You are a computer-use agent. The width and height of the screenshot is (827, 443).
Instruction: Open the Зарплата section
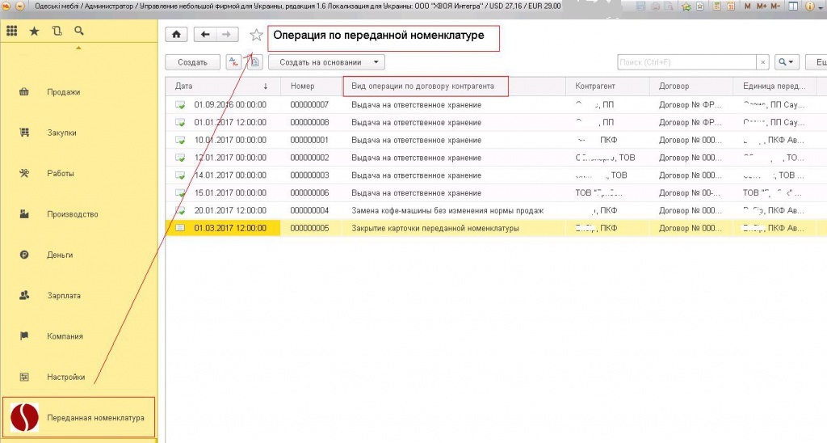pyautogui.click(x=64, y=296)
